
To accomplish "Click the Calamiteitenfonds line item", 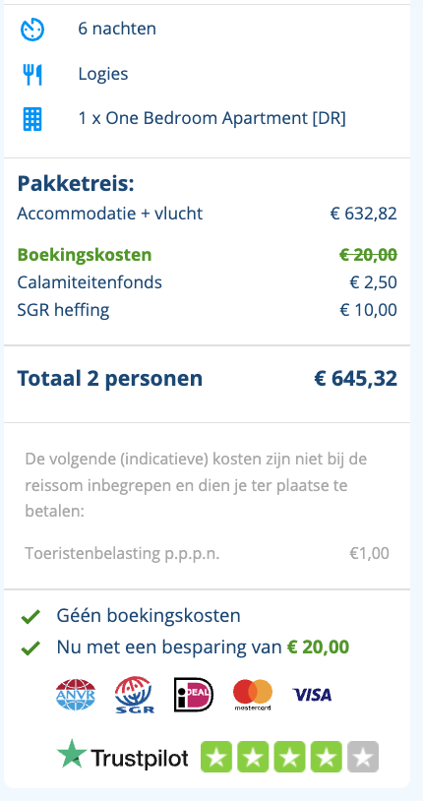I will pyautogui.click(x=207, y=282).
